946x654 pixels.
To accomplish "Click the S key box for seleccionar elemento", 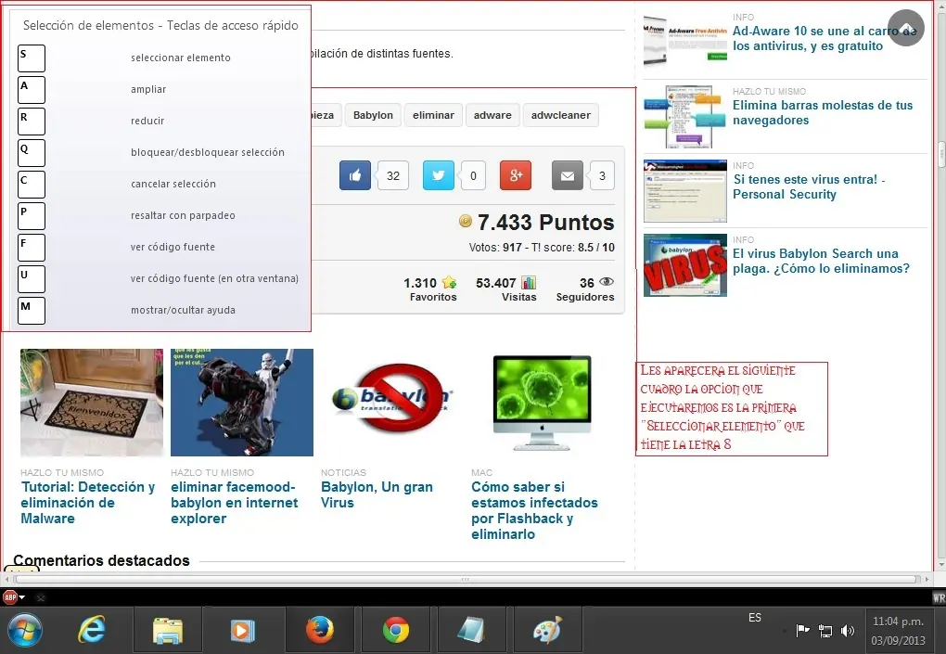I will pos(32,58).
